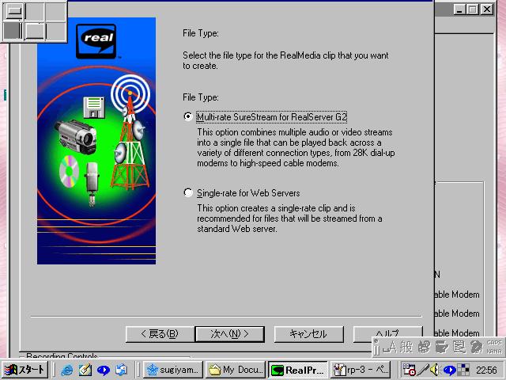Click top-left icon in the overlay grid
Viewport: 506px width, 380px height.
tap(14, 11)
